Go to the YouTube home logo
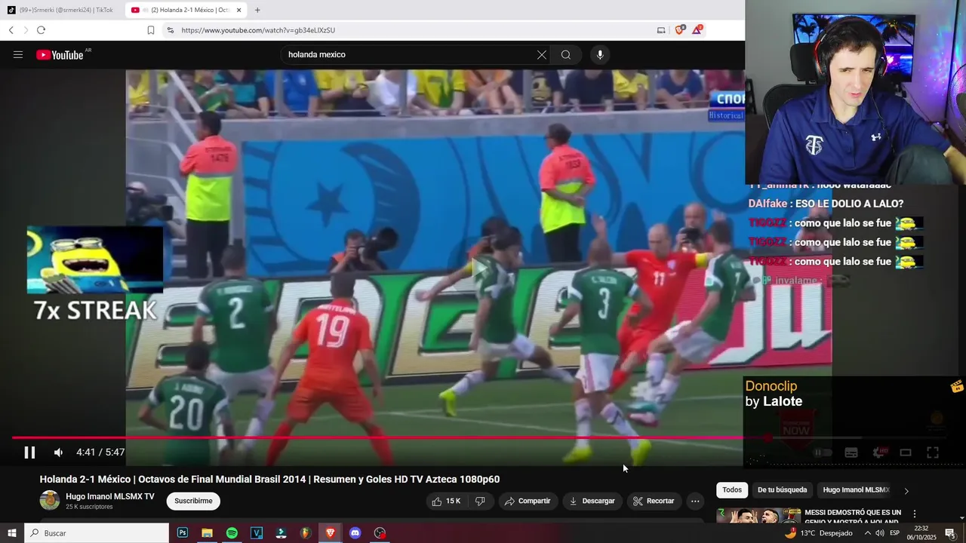966x543 pixels. tap(60, 54)
